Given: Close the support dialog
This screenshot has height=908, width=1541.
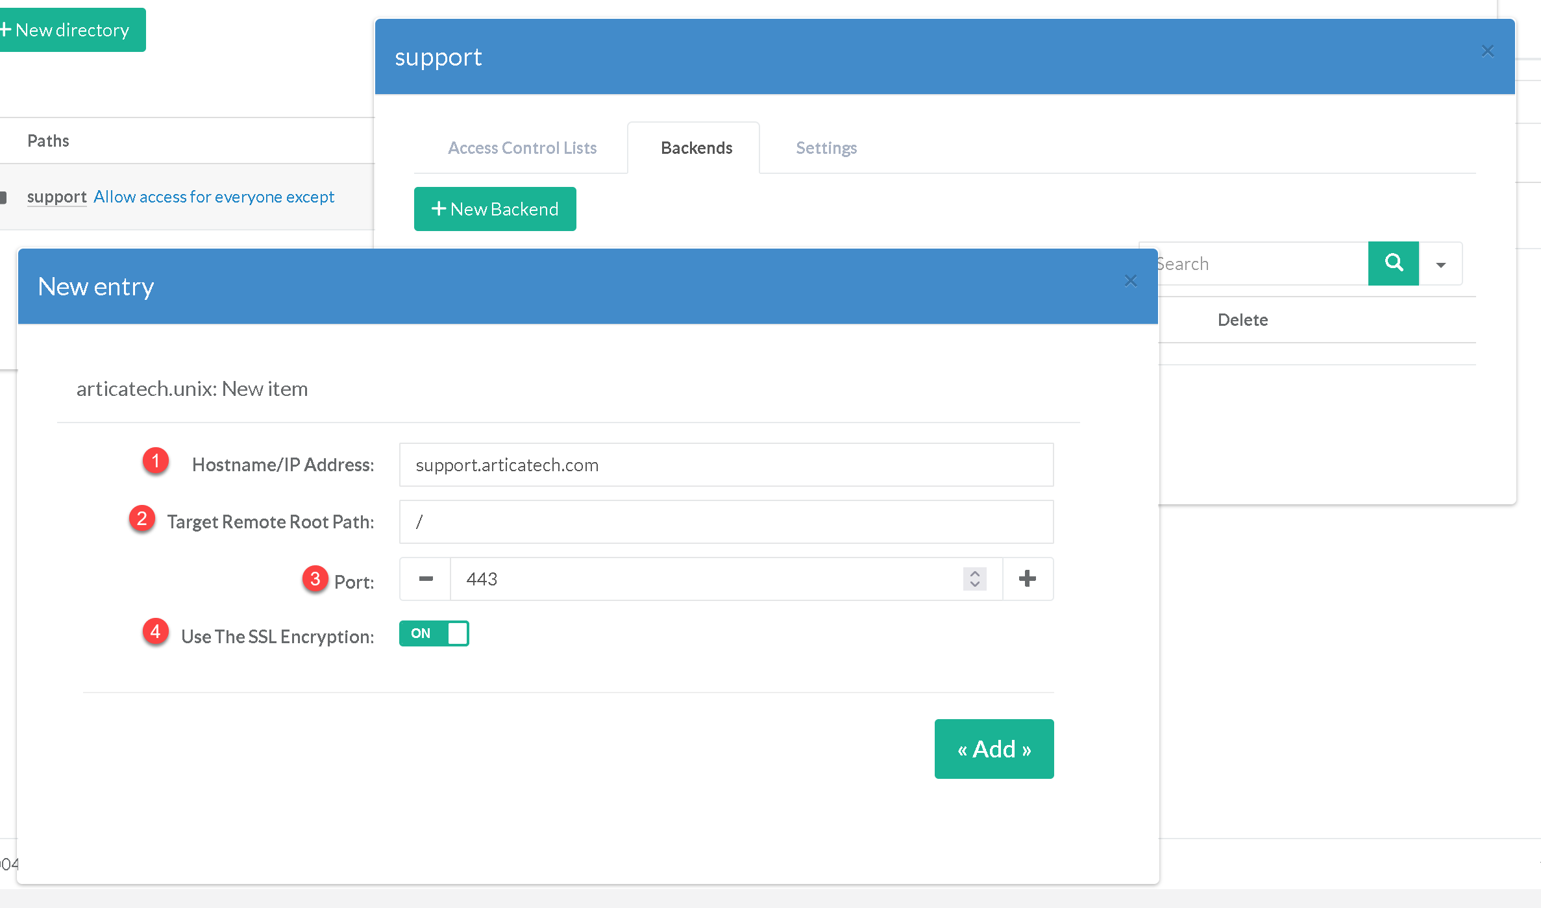Looking at the screenshot, I should 1488,51.
